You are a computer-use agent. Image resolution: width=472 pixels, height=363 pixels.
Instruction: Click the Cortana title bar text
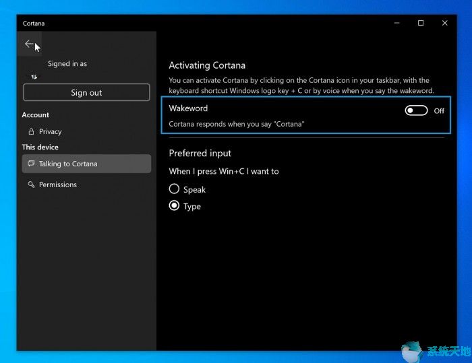[34, 24]
